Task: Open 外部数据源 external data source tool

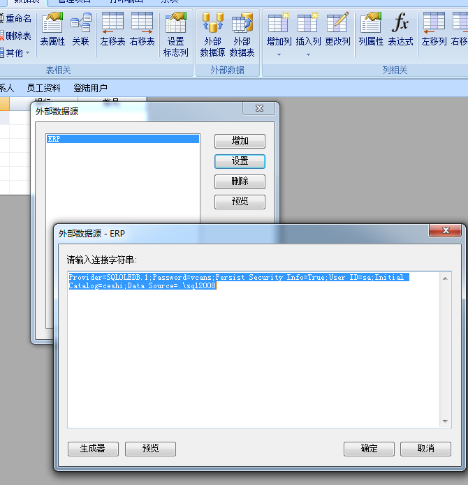Action: point(212,34)
